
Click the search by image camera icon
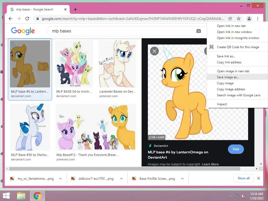coord(198,31)
